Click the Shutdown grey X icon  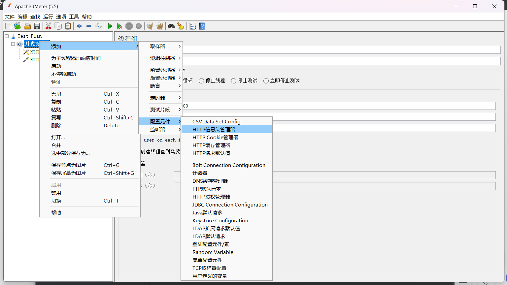coord(139,26)
